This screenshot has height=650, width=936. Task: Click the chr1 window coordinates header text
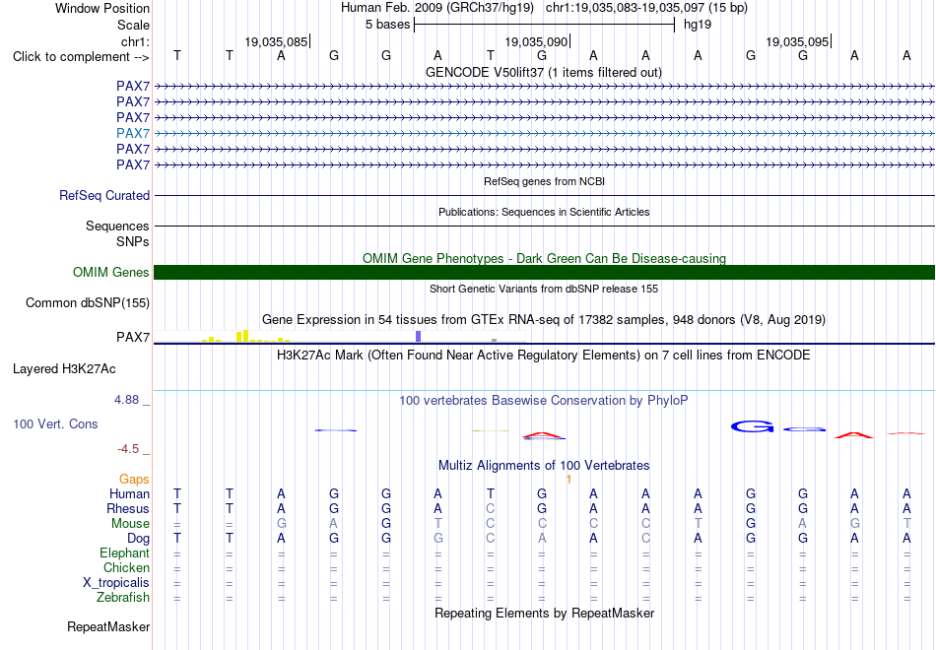point(646,8)
